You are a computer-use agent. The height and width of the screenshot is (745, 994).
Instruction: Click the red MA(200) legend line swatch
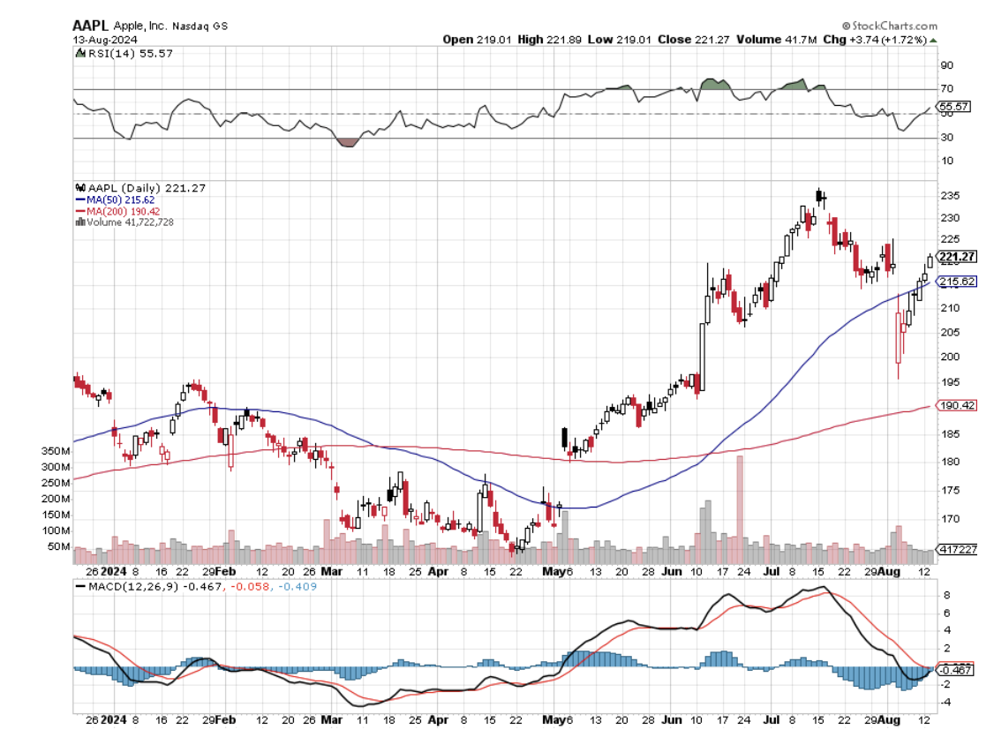point(79,211)
